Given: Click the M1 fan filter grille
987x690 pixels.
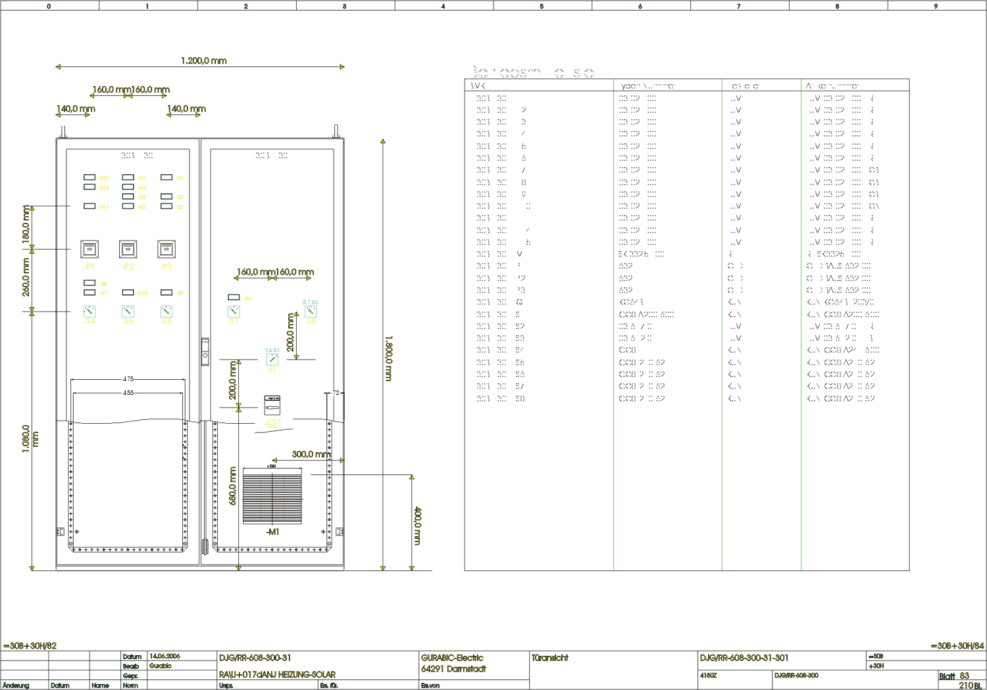Looking at the screenshot, I should click(272, 496).
